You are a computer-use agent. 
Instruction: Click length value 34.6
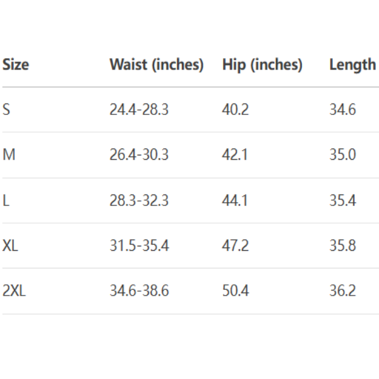coord(342,110)
